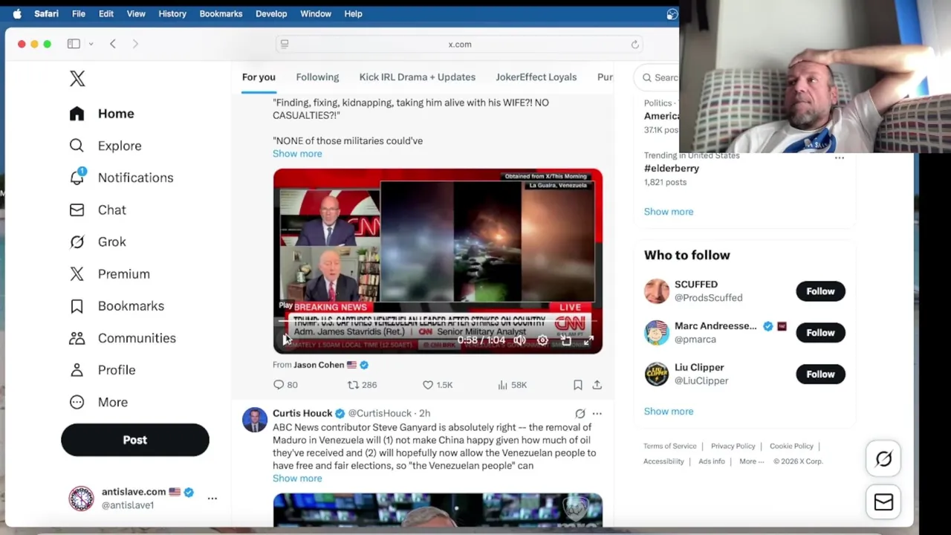
Task: Open Notifications with bell icon
Action: [121, 178]
